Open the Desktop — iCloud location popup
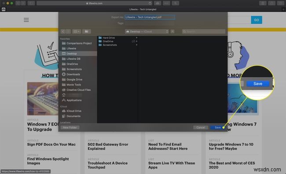 147,31
